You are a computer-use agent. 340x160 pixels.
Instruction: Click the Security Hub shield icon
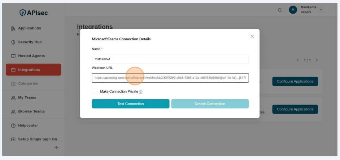13,42
